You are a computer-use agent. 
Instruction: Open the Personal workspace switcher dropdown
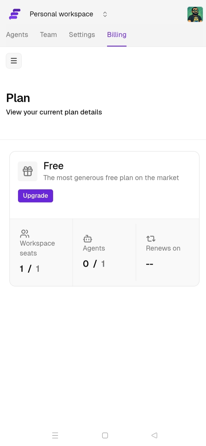click(x=61, y=14)
